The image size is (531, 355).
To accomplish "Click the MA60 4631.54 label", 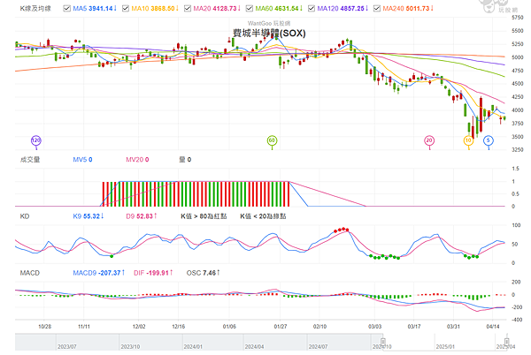I will (x=279, y=9).
